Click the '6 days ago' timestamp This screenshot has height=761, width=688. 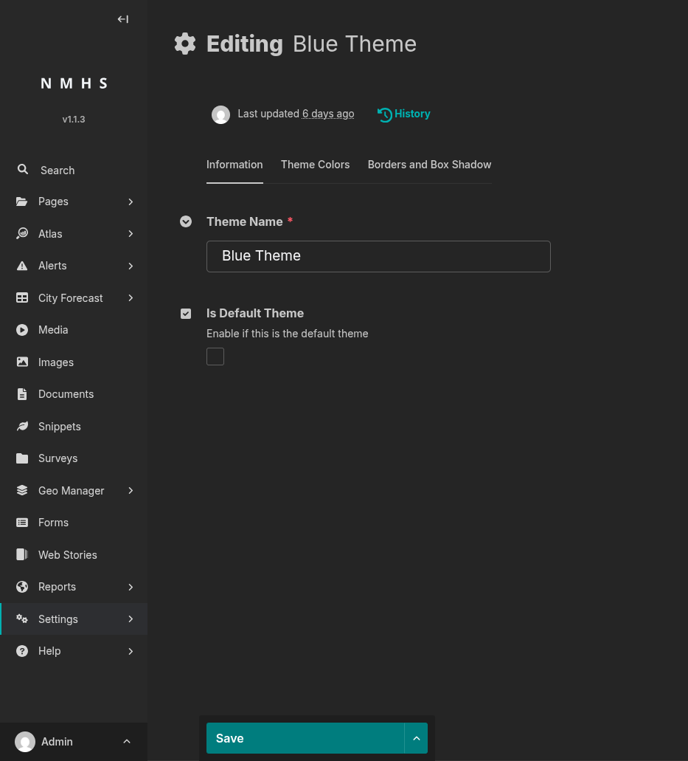(x=327, y=114)
